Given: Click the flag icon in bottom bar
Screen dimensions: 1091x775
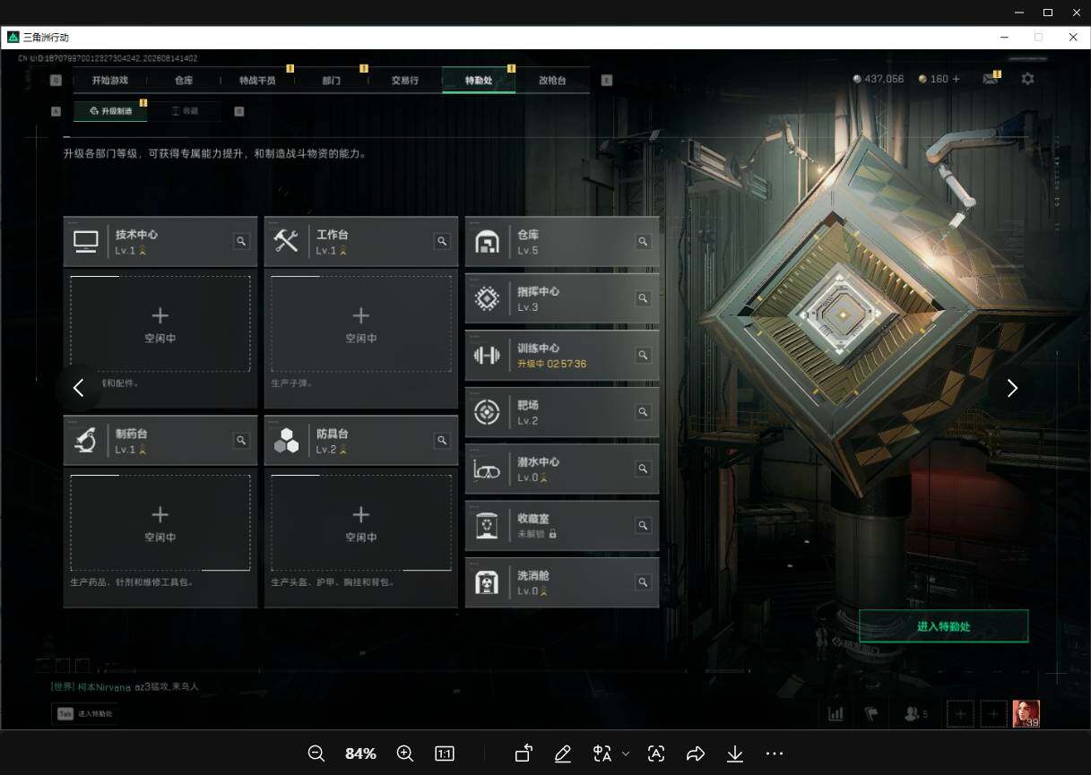Looking at the screenshot, I should (871, 714).
